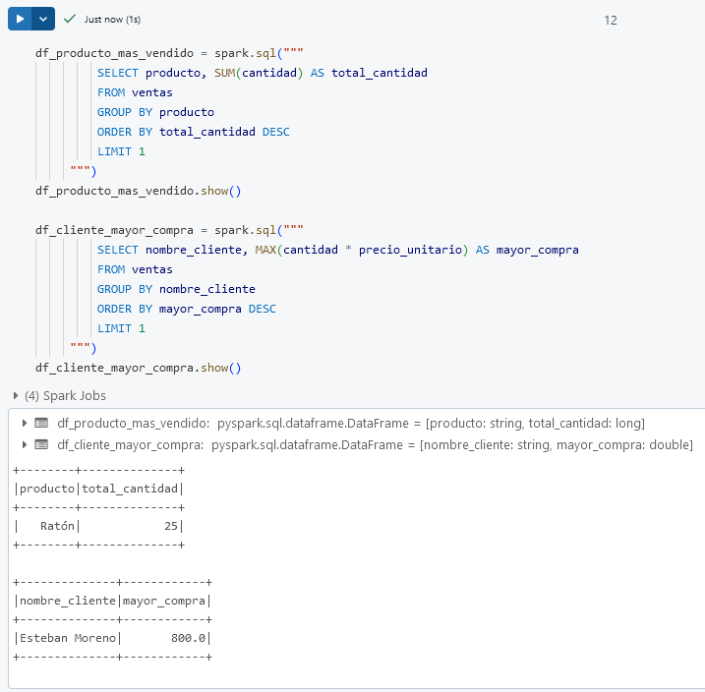Open the run options dropdown arrow
The image size is (705, 692).
coord(43,19)
